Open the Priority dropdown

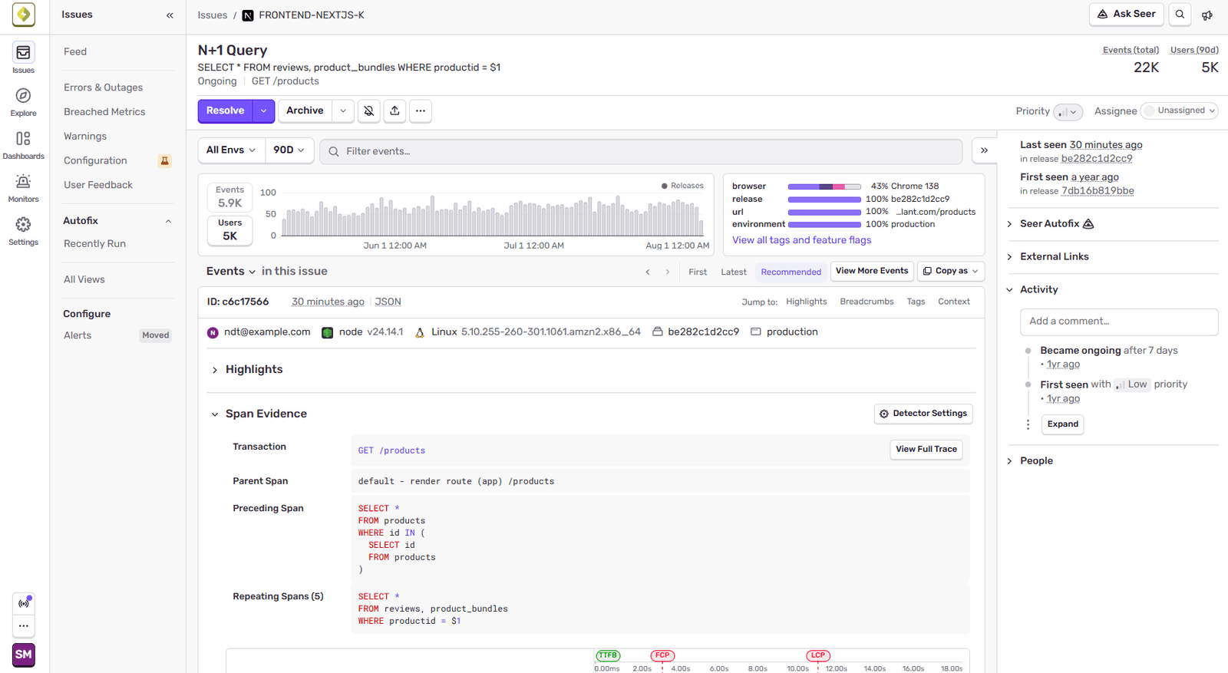pos(1068,112)
